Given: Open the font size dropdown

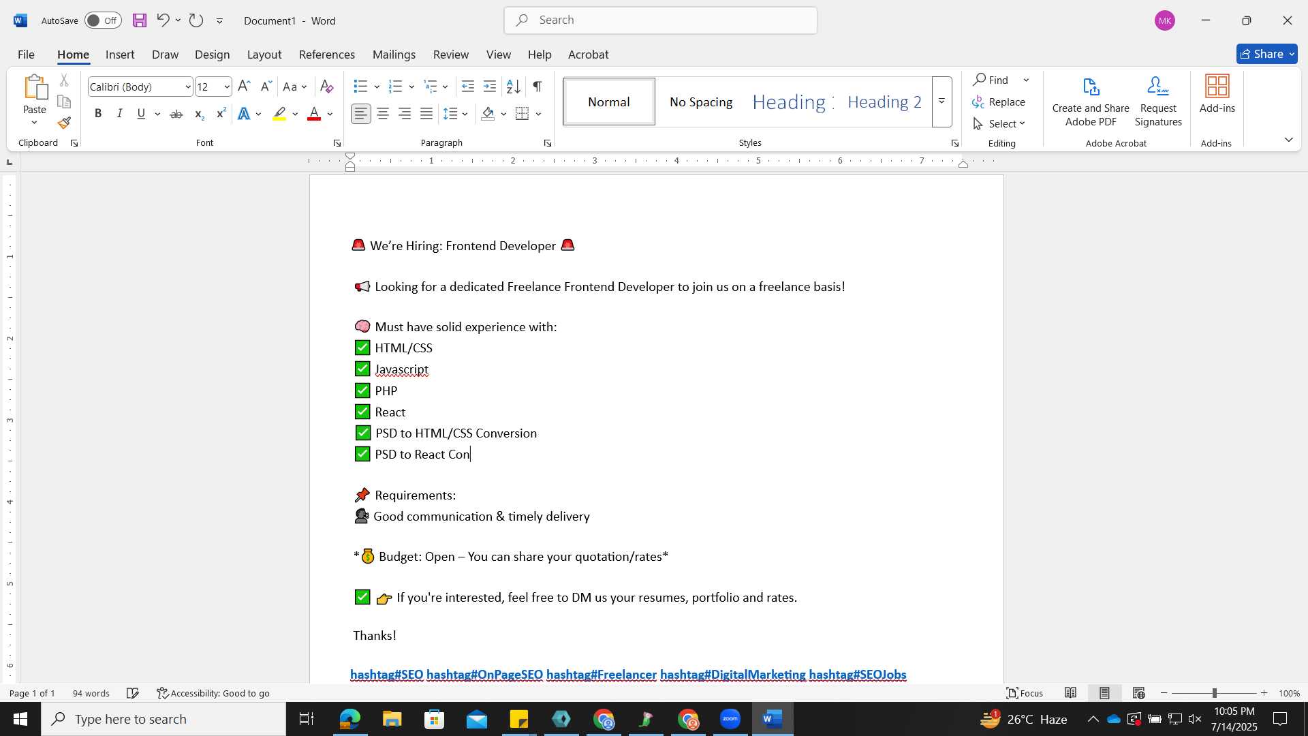Looking at the screenshot, I should (227, 87).
